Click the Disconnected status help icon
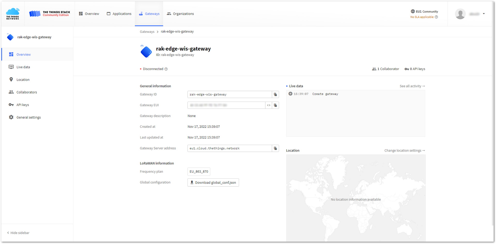 tap(166, 69)
